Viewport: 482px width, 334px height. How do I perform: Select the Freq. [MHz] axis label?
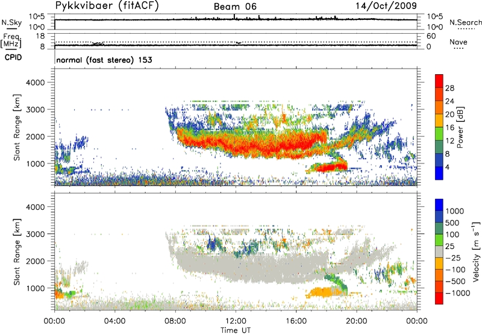(11, 41)
